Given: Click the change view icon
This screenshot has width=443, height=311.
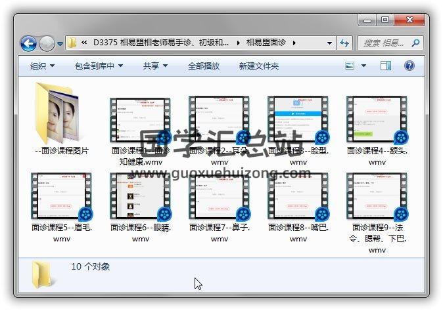Looking at the screenshot, I should (350, 66).
